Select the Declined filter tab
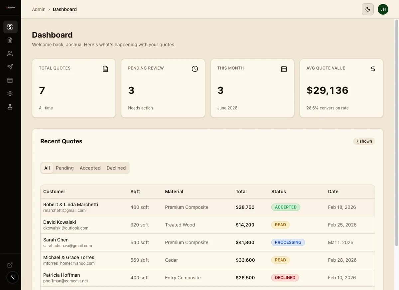The width and height of the screenshot is (399, 290). click(x=116, y=168)
